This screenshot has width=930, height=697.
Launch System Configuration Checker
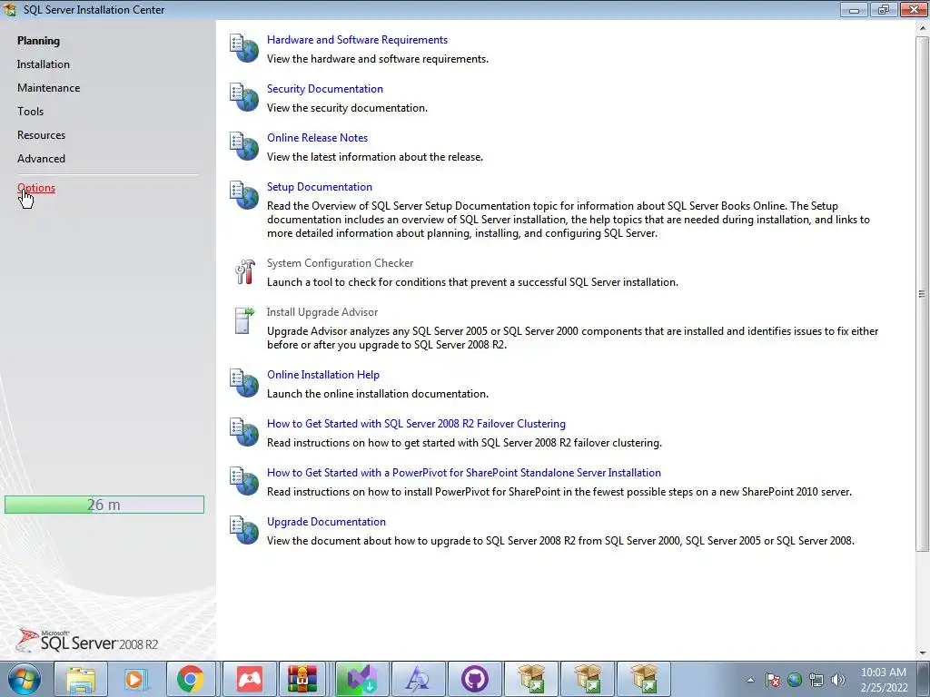(340, 263)
